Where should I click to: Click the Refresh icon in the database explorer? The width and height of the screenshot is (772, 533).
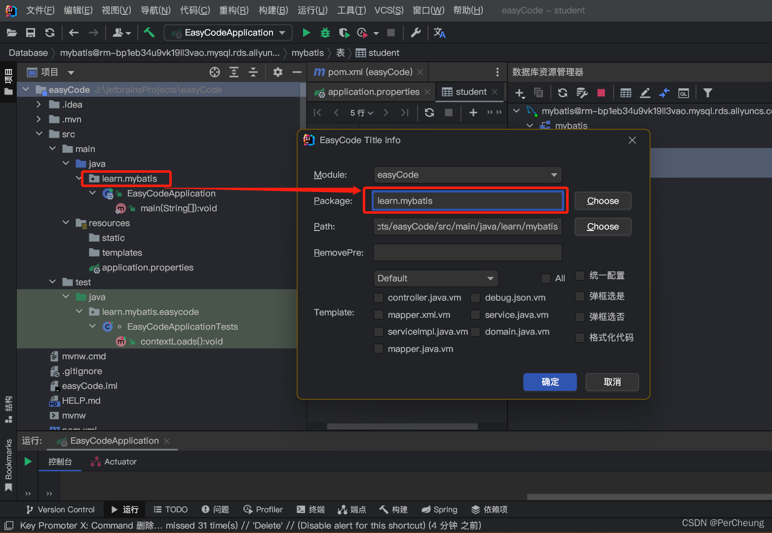pos(562,93)
